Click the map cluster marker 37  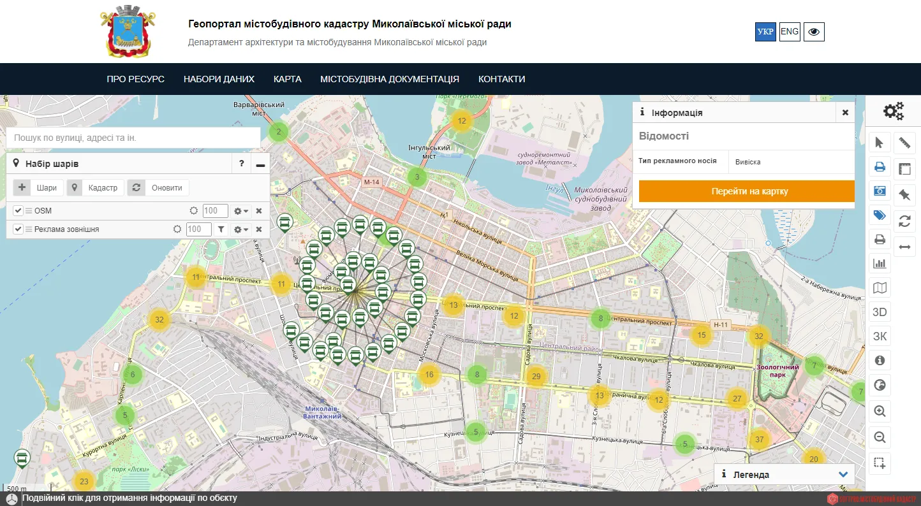pos(759,440)
